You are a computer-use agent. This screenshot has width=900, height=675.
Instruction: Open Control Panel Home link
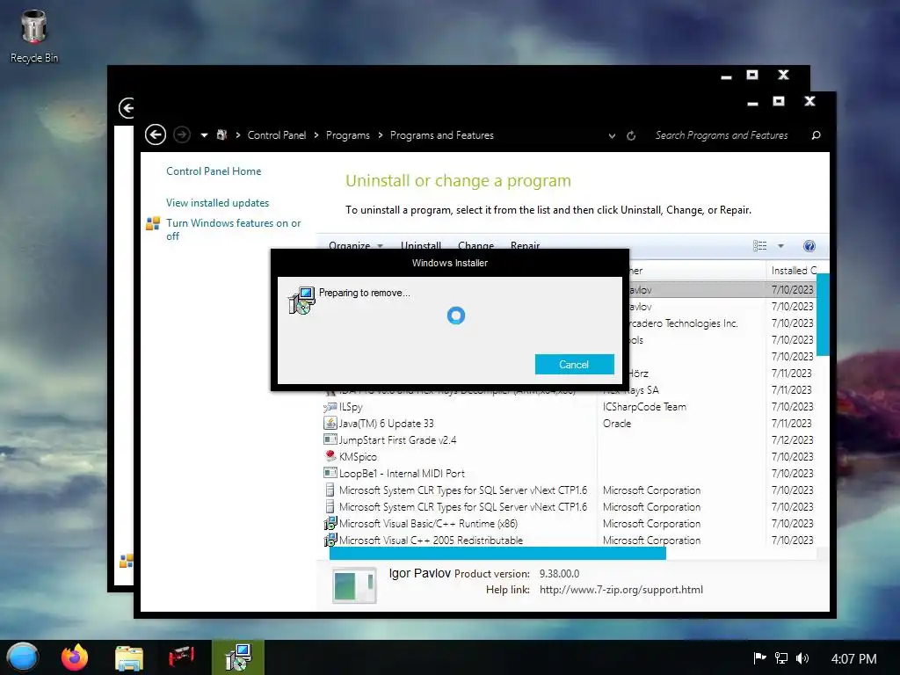tap(214, 171)
